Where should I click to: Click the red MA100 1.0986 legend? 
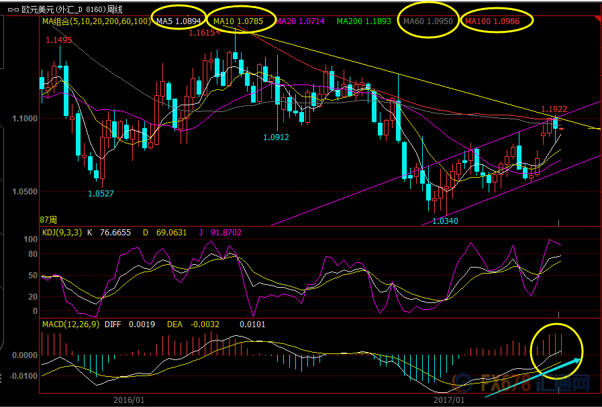[493, 21]
